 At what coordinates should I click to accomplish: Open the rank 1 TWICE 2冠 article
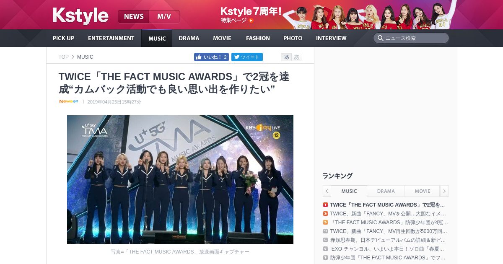click(x=387, y=205)
